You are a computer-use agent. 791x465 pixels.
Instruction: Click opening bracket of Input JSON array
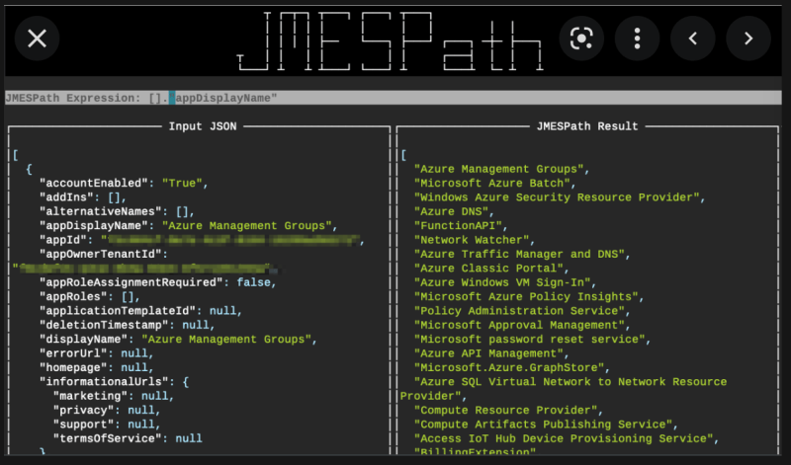point(16,155)
